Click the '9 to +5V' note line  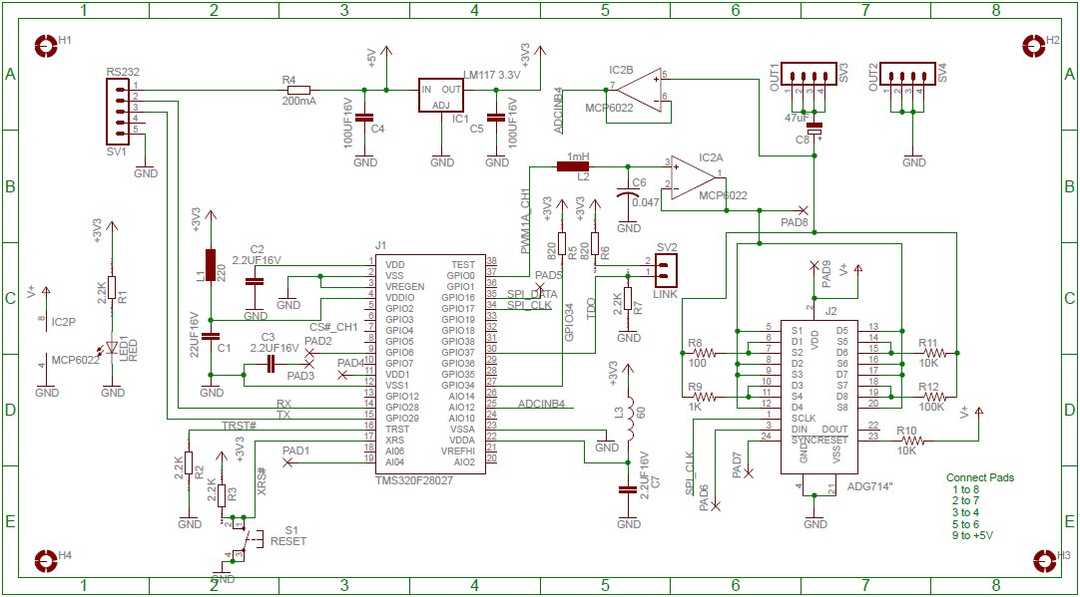972,535
